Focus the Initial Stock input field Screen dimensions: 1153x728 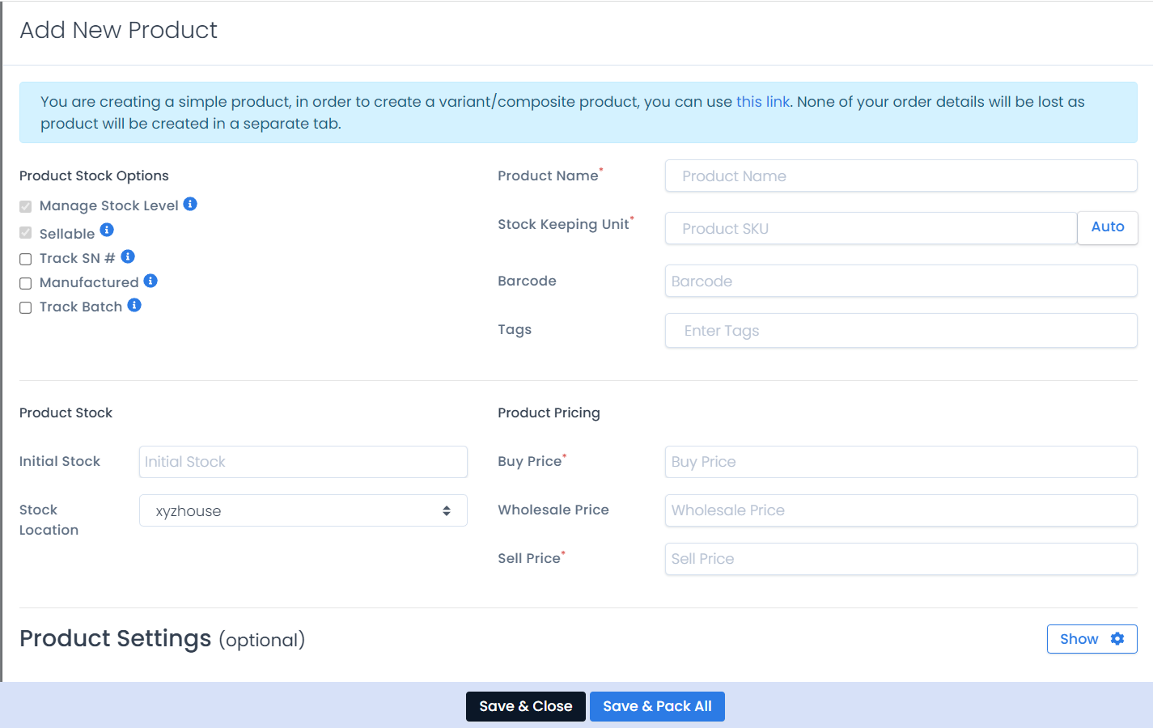(x=303, y=462)
